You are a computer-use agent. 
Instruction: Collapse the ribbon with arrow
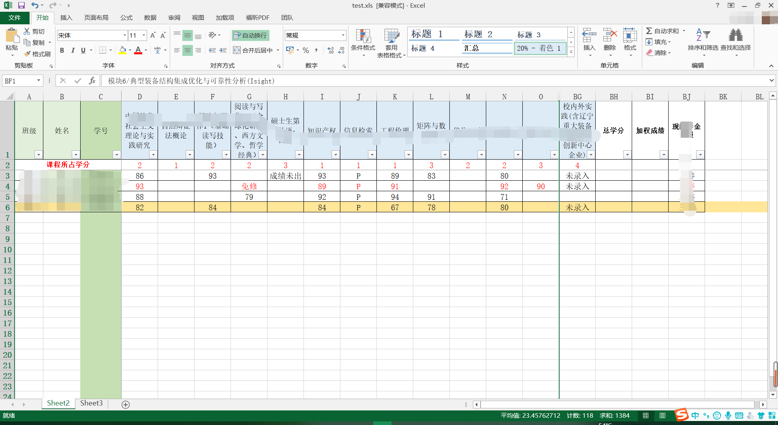[771, 66]
